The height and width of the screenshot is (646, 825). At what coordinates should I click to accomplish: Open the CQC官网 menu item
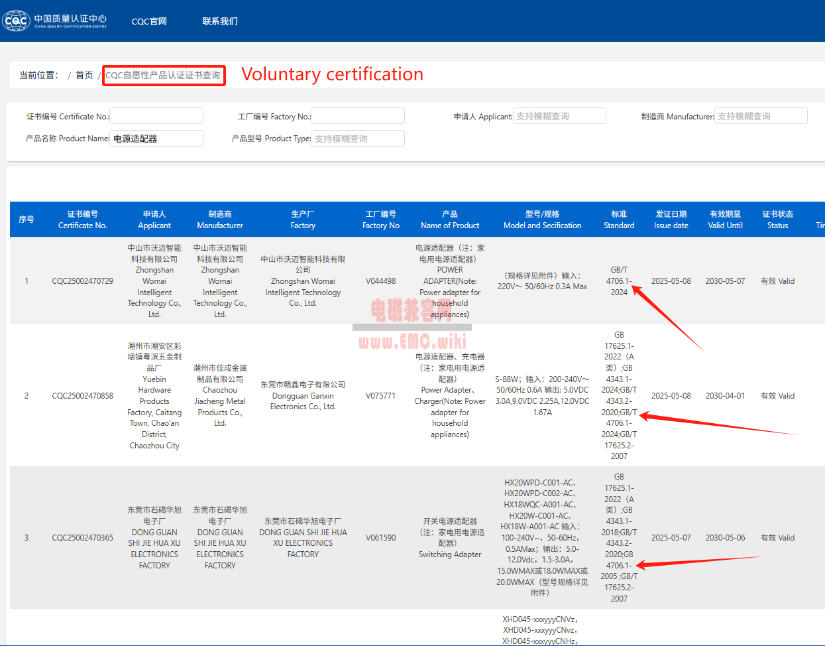(x=149, y=21)
